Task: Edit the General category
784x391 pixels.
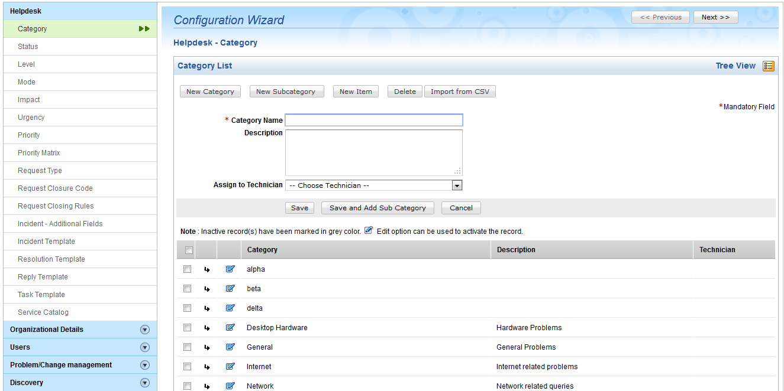Action: 230,347
